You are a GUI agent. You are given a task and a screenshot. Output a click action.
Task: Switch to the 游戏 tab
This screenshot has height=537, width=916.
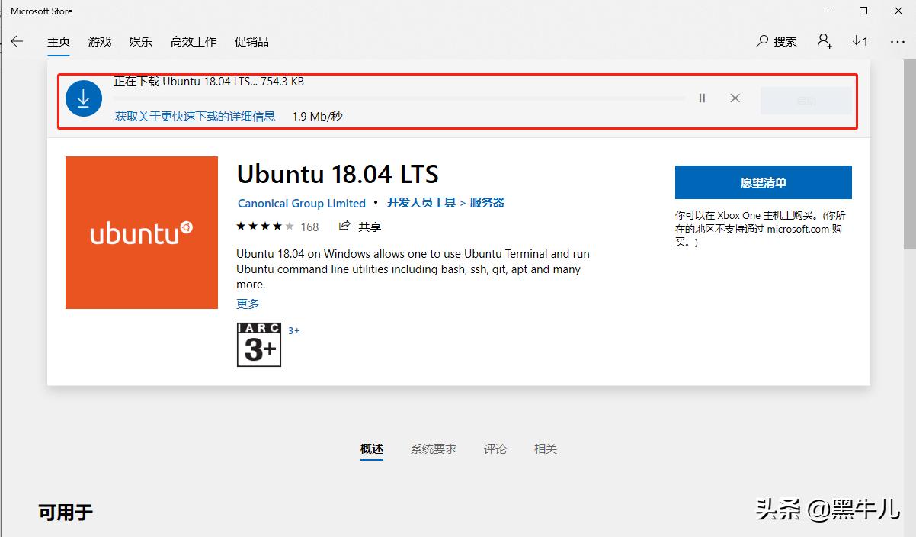(x=99, y=41)
